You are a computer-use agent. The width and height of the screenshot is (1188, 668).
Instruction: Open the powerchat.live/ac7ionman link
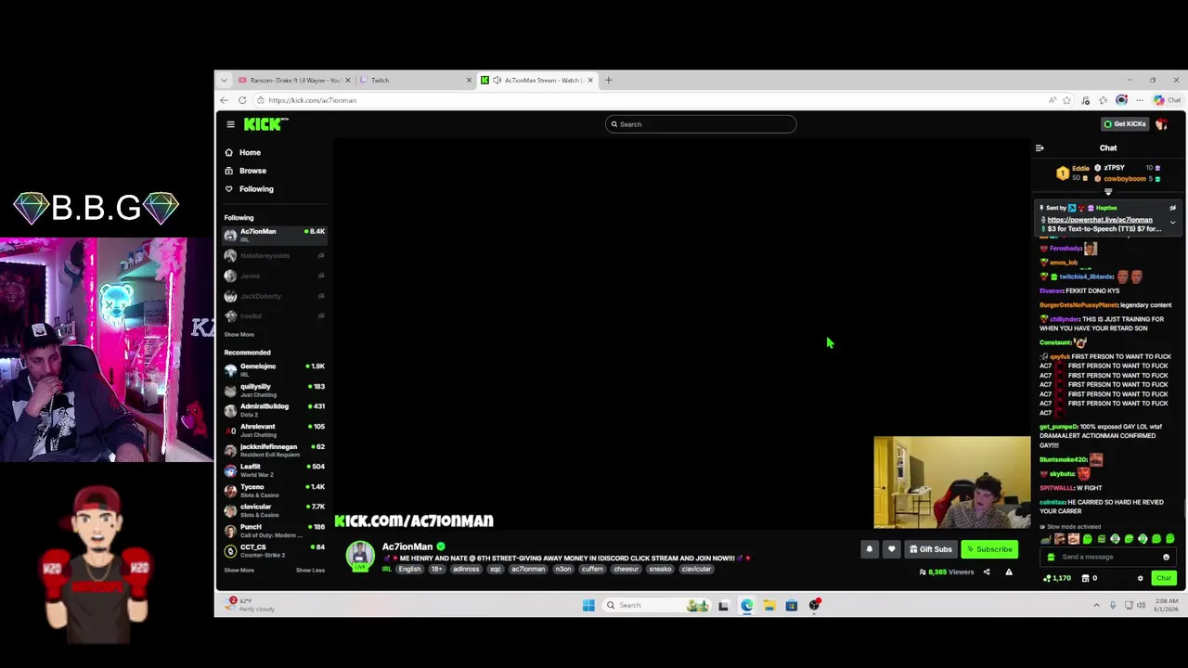coord(1100,220)
